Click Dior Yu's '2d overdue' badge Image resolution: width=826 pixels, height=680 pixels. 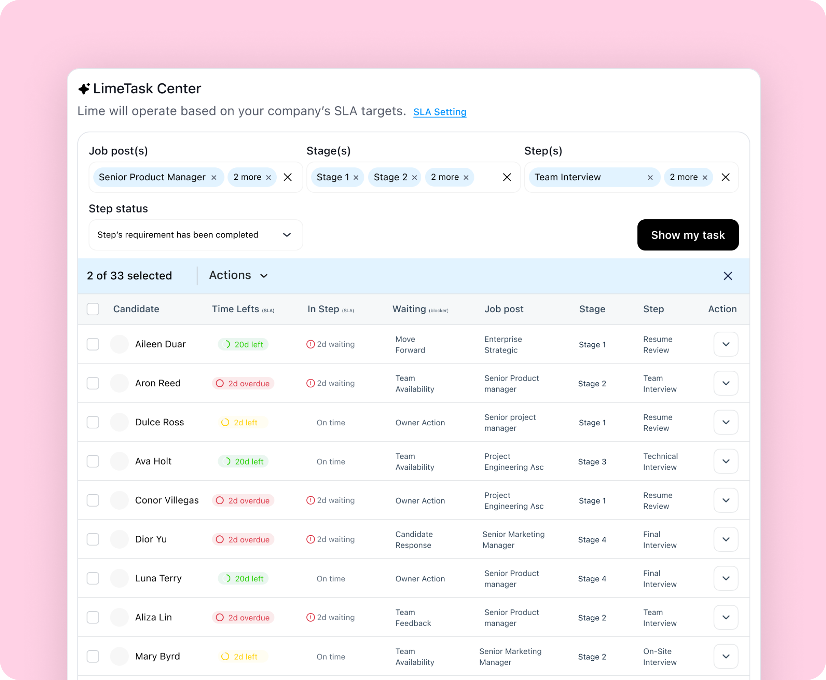click(x=243, y=539)
